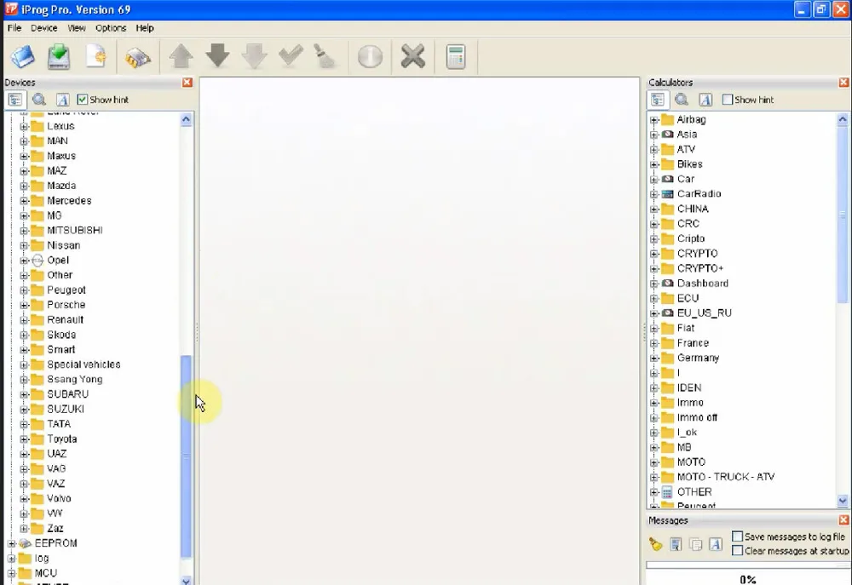Viewport: 852px width, 585px height.
Task: Open the calculator icon in toolbar
Action: 455,56
